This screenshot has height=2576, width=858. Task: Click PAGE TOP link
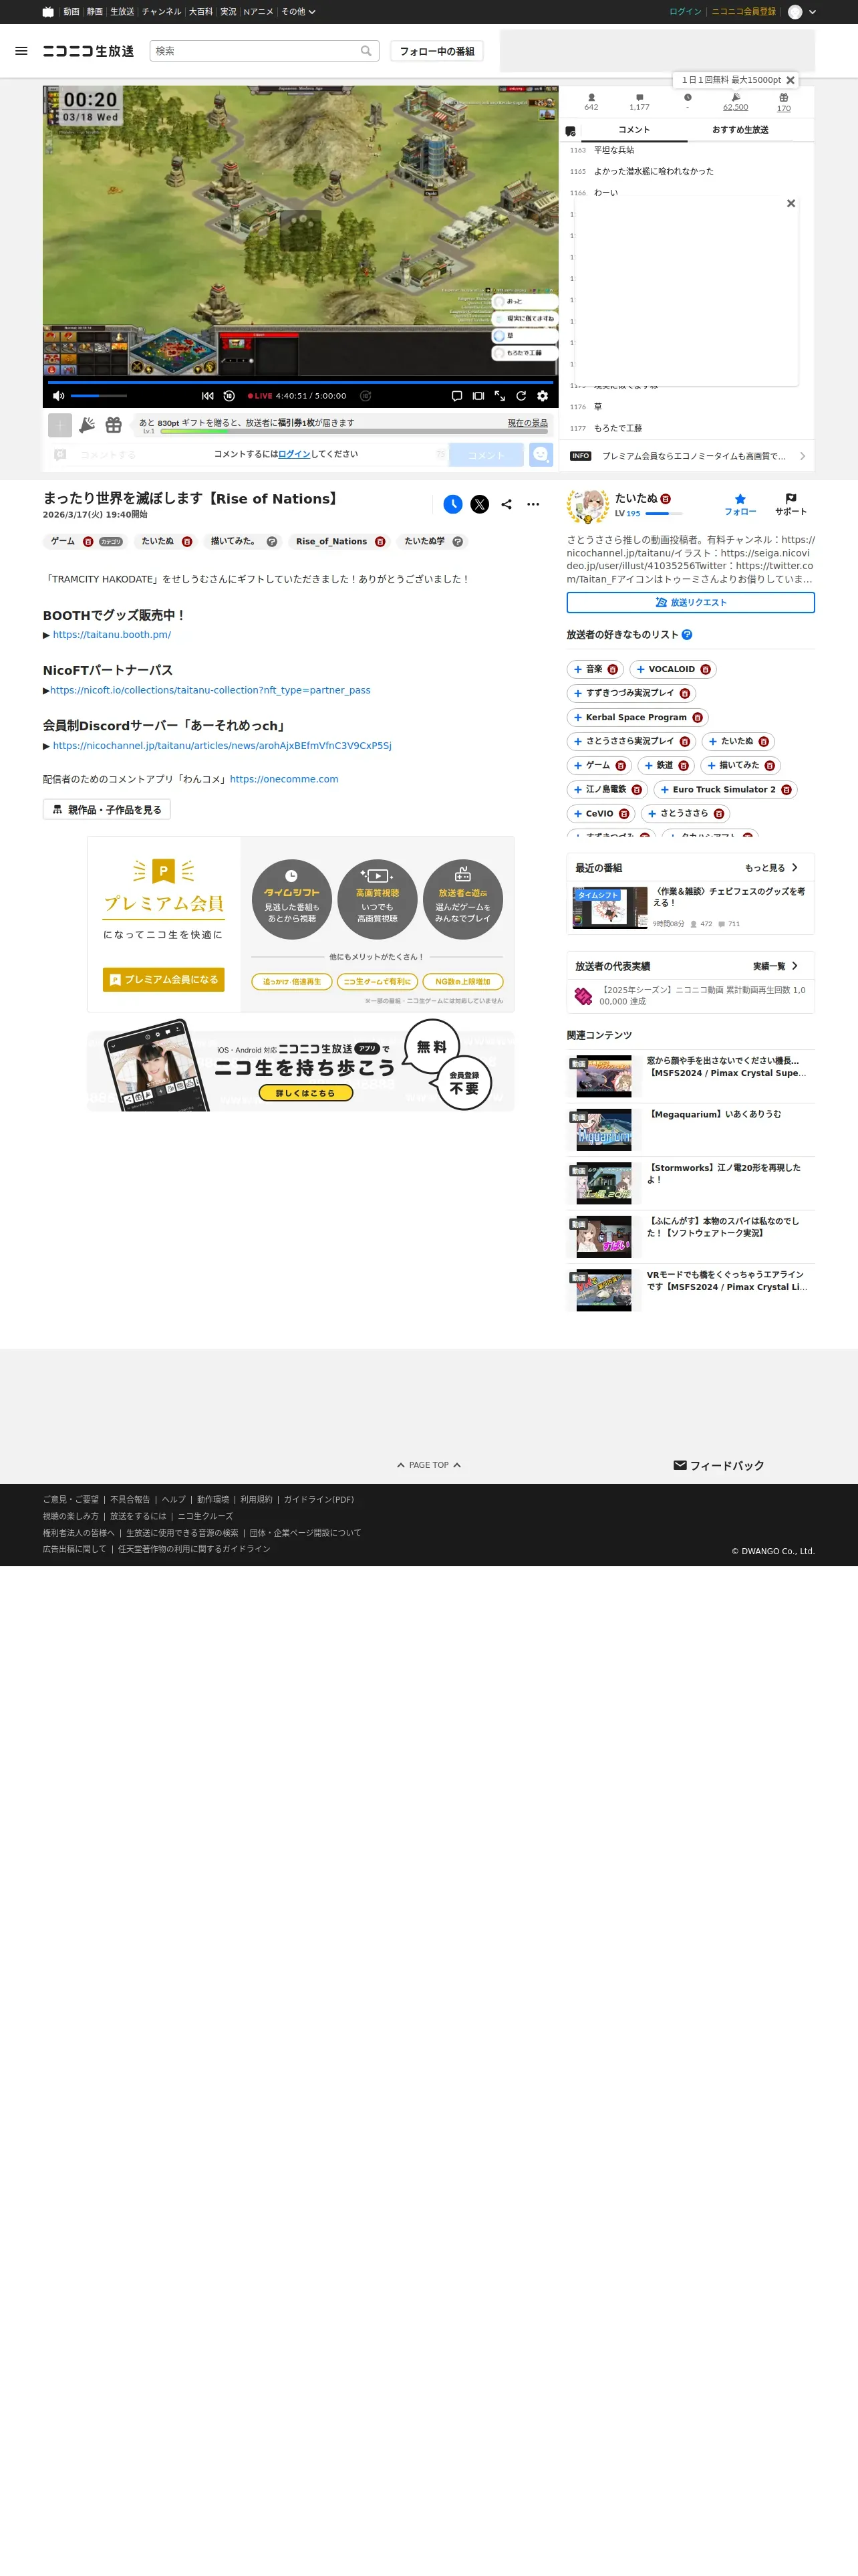pos(428,1465)
